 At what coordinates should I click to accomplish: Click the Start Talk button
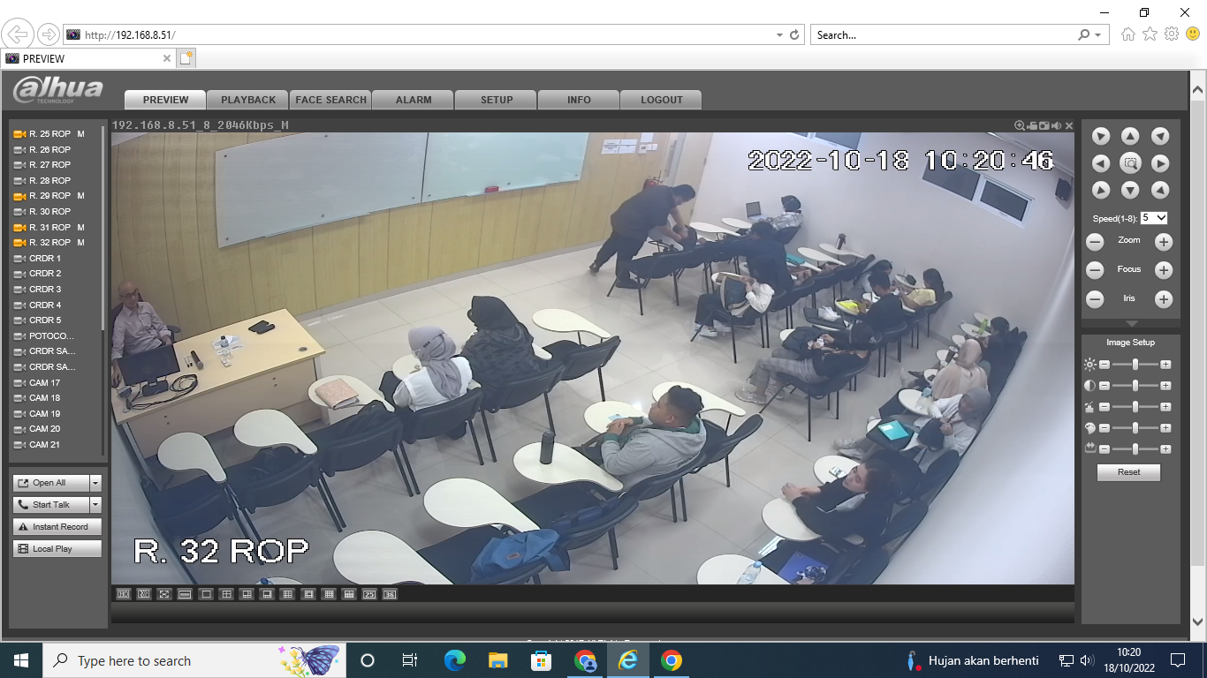click(51, 505)
